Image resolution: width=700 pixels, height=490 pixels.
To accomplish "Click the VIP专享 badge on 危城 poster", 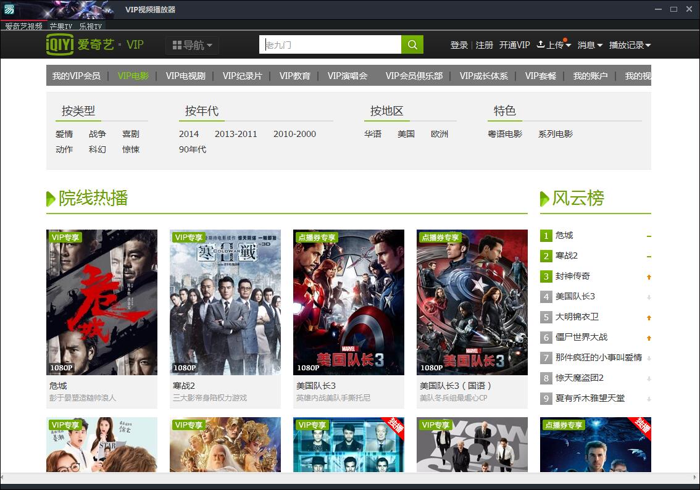I will 65,238.
